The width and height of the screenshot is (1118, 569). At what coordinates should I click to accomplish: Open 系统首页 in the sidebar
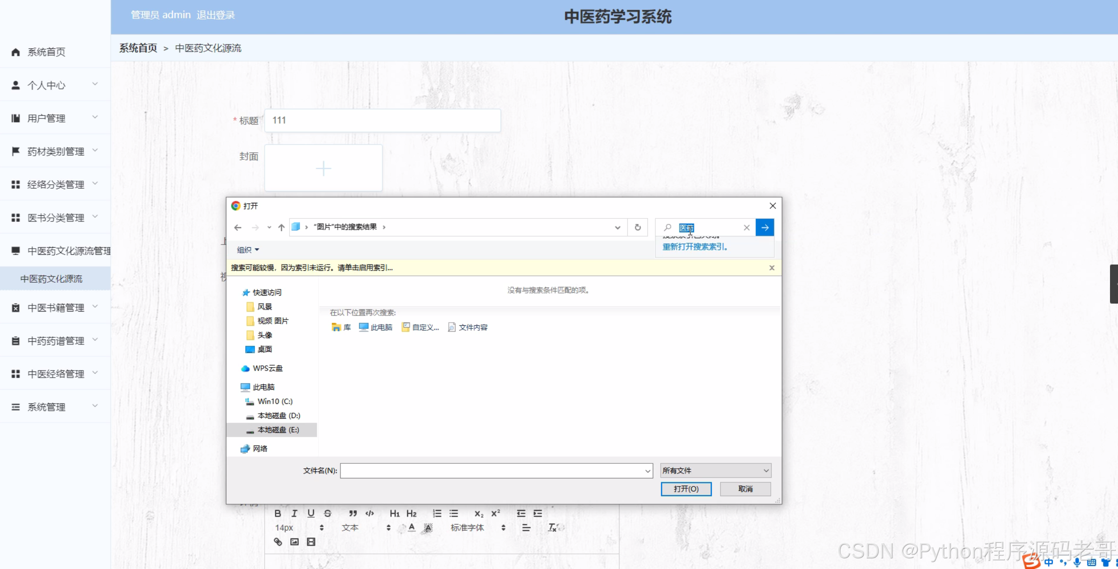coord(46,52)
